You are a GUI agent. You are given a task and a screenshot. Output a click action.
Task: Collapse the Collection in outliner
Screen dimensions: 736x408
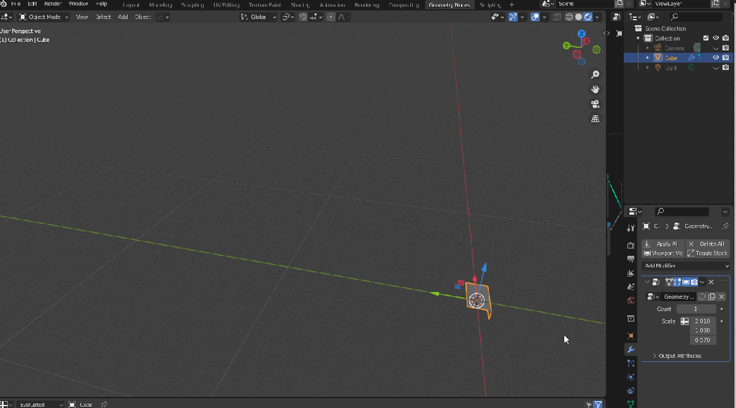(x=638, y=38)
